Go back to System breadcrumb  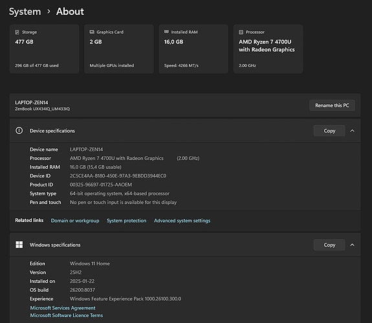(x=25, y=12)
